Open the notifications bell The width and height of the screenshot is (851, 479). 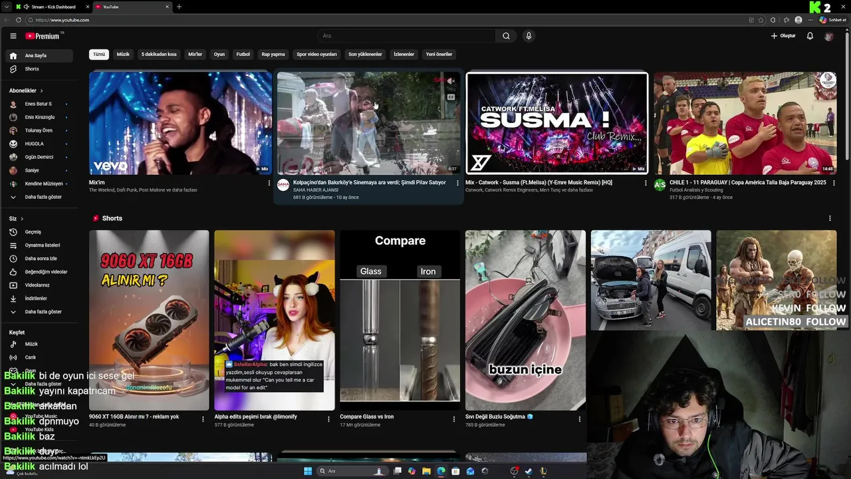point(810,36)
